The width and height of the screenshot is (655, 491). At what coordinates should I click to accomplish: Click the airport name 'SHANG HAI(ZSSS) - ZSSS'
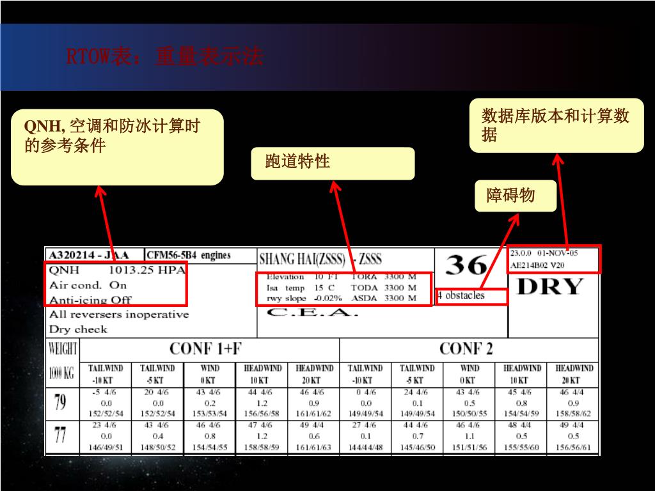click(x=320, y=259)
